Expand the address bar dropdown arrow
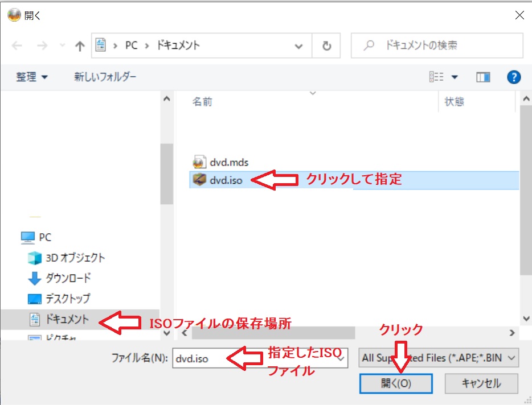 (298, 46)
